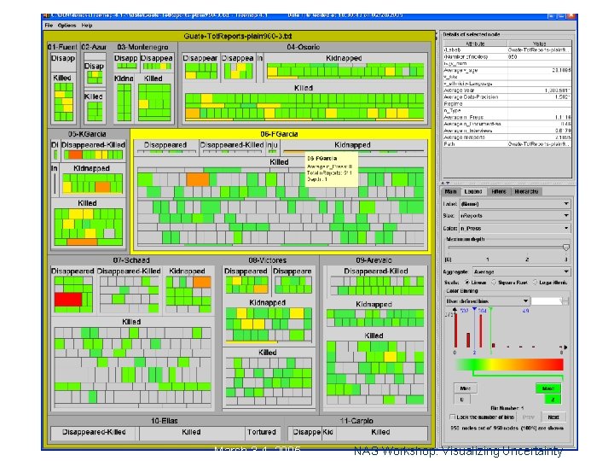This screenshot has height=461, width=614.
Task: Click the 10-Elias group header
Action: [165, 421]
